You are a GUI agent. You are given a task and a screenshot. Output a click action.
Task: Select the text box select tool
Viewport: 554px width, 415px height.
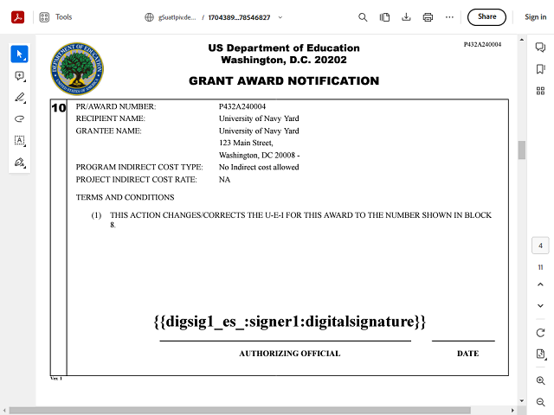pyautogui.click(x=19, y=140)
